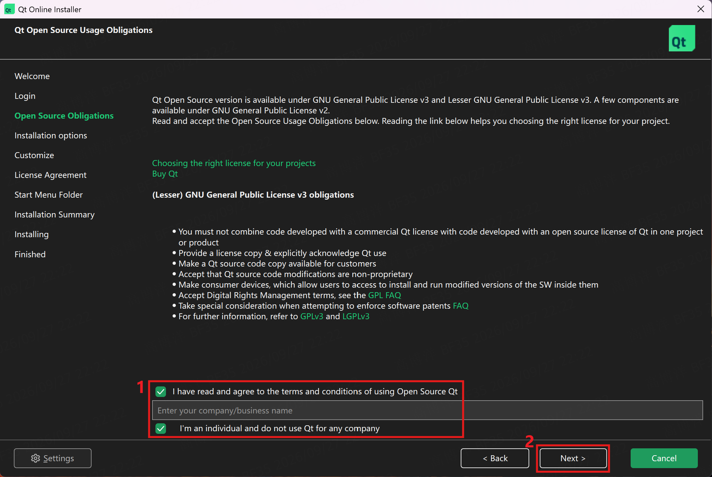Close the Qt Online Installer window
This screenshot has height=477, width=712.
[x=701, y=9]
